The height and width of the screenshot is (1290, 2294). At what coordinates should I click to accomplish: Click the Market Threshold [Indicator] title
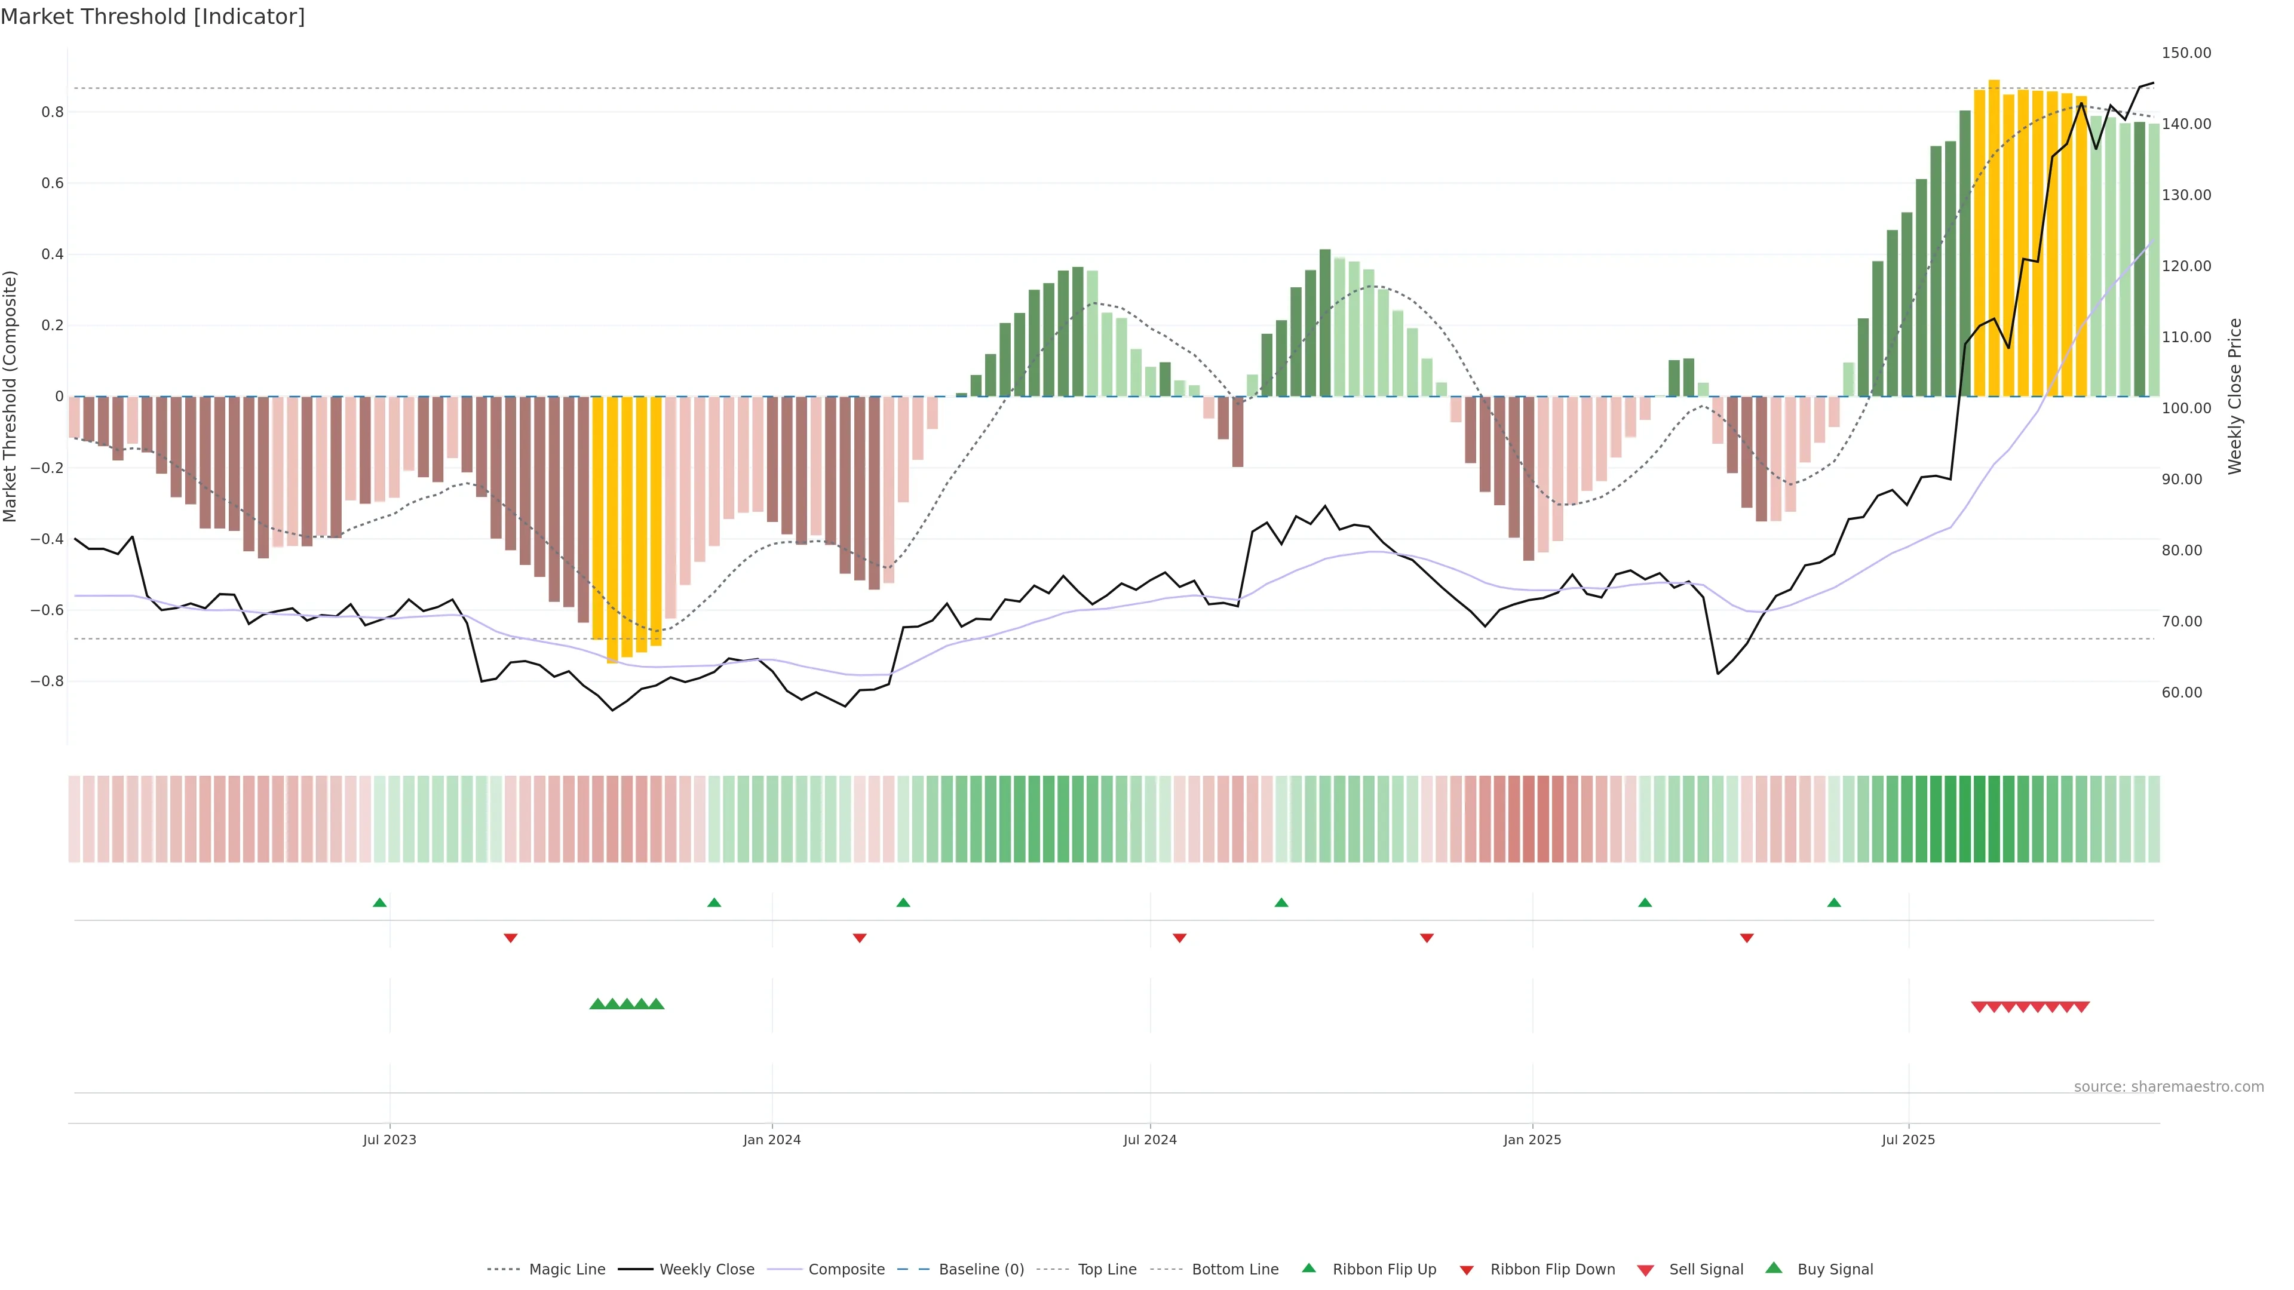(x=152, y=17)
